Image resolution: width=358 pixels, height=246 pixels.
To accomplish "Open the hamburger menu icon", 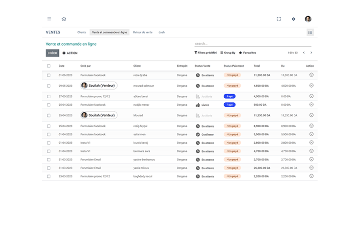I will [x=49, y=19].
